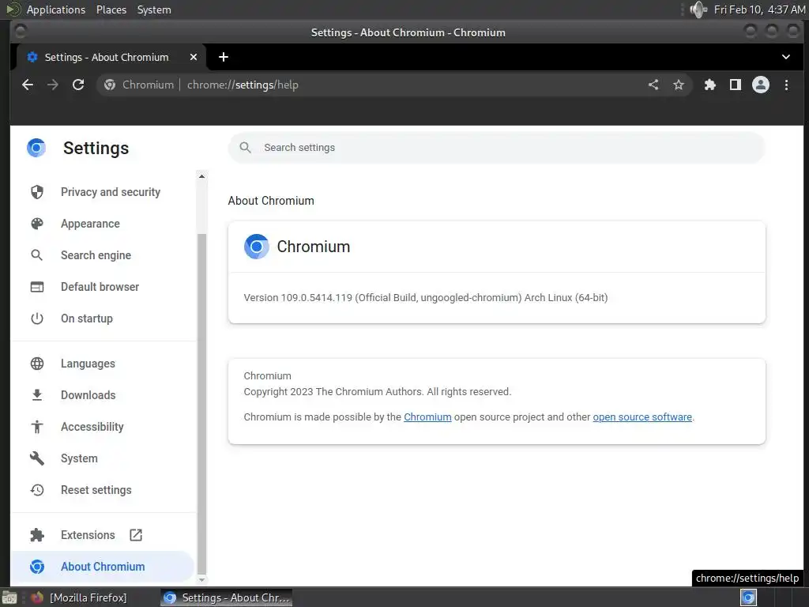809x607 pixels.
Task: Select About Chromium in the sidebar
Action: coord(103,566)
